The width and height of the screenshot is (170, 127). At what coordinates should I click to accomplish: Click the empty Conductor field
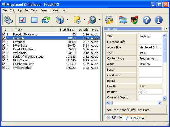(x=150, y=75)
